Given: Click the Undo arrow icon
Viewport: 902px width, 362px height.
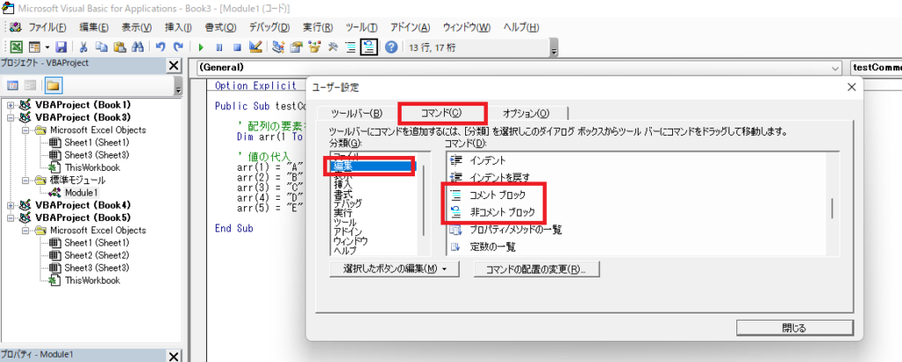Looking at the screenshot, I should click(x=160, y=47).
